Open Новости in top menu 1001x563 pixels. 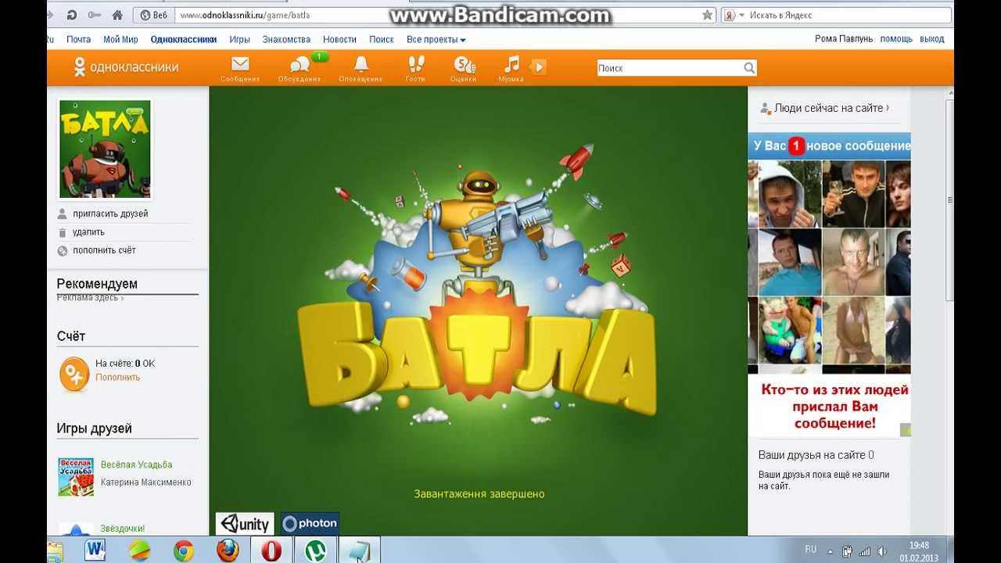pyautogui.click(x=339, y=39)
